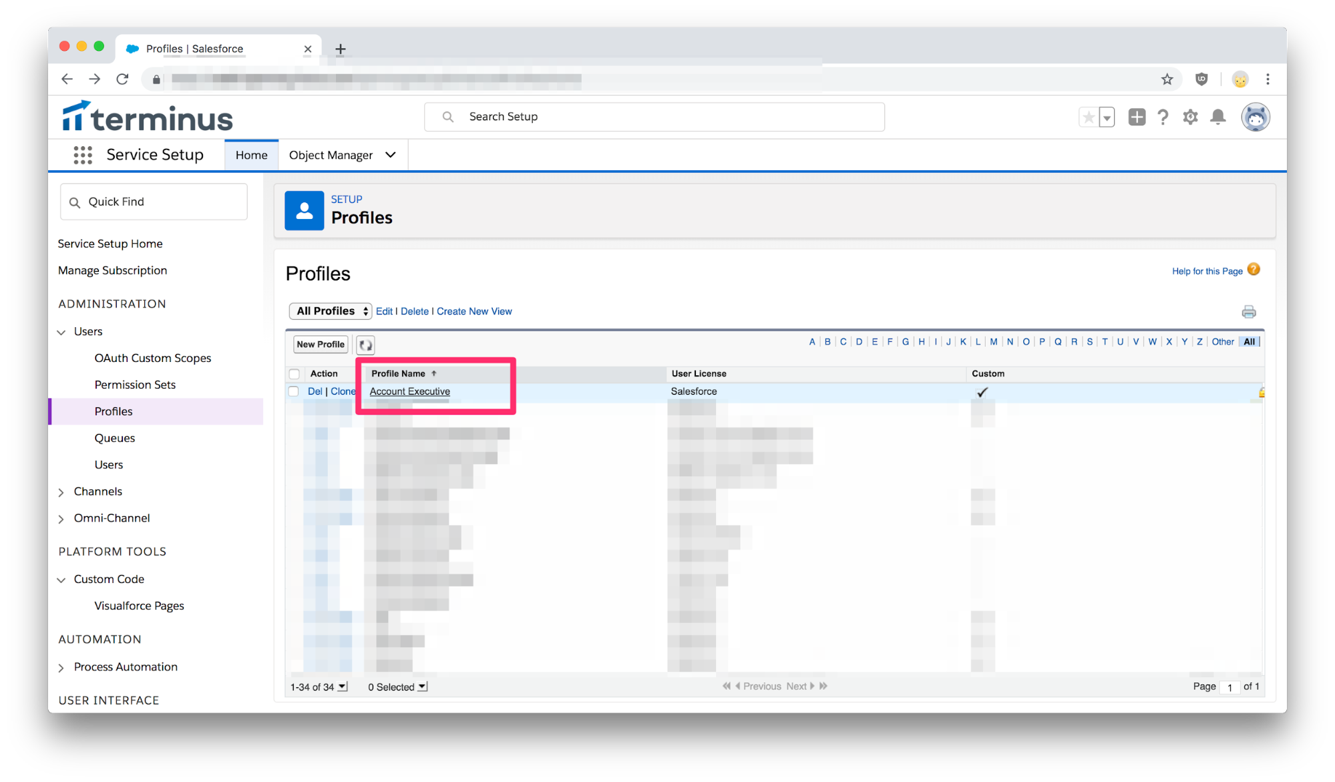This screenshot has width=1335, height=782.
Task: Expand the Omni-Channel sidebar section
Action: tap(61, 519)
